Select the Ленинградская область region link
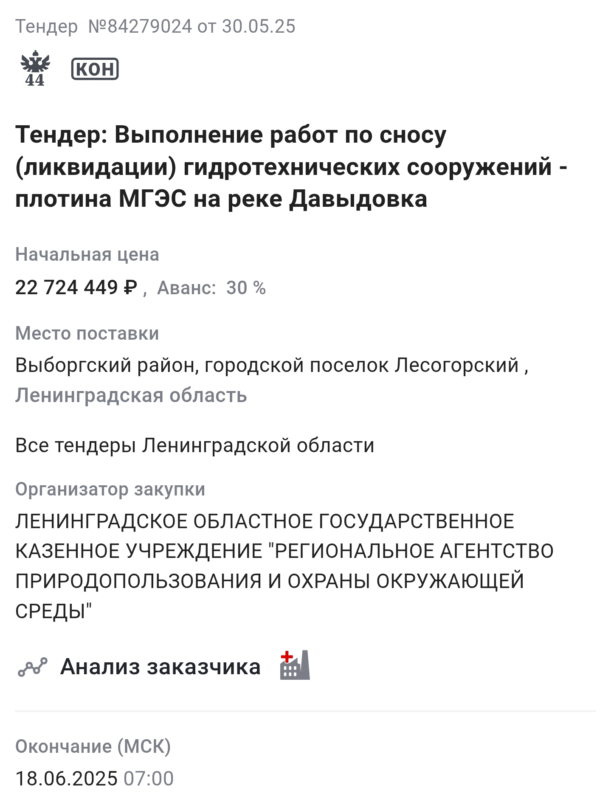611x805 pixels. click(131, 396)
